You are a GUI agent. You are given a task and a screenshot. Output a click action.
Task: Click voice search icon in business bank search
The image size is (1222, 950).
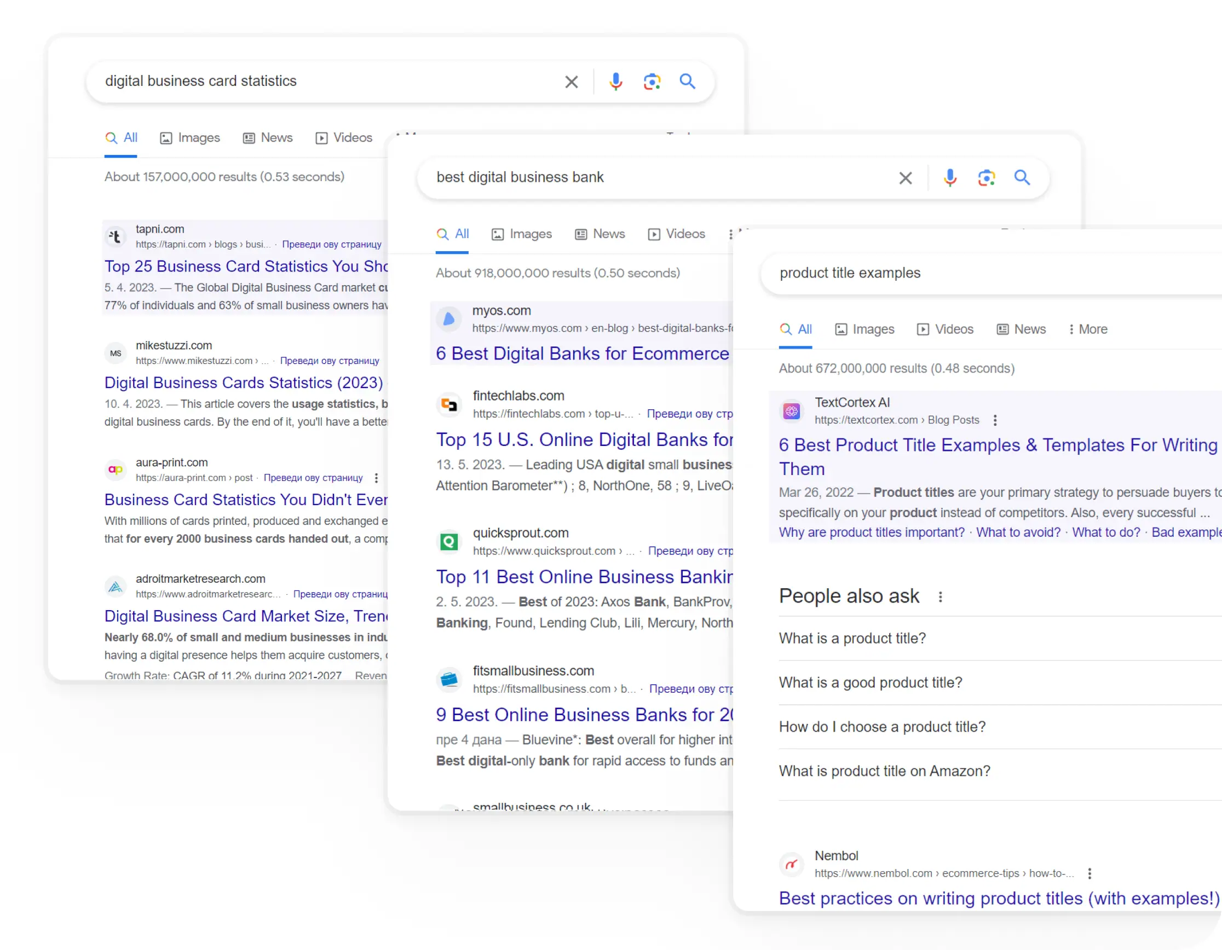pyautogui.click(x=949, y=178)
